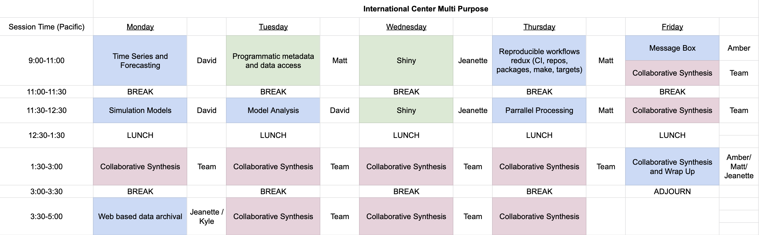Click the Amber/ Matt/ Jeanette cell

click(739, 167)
